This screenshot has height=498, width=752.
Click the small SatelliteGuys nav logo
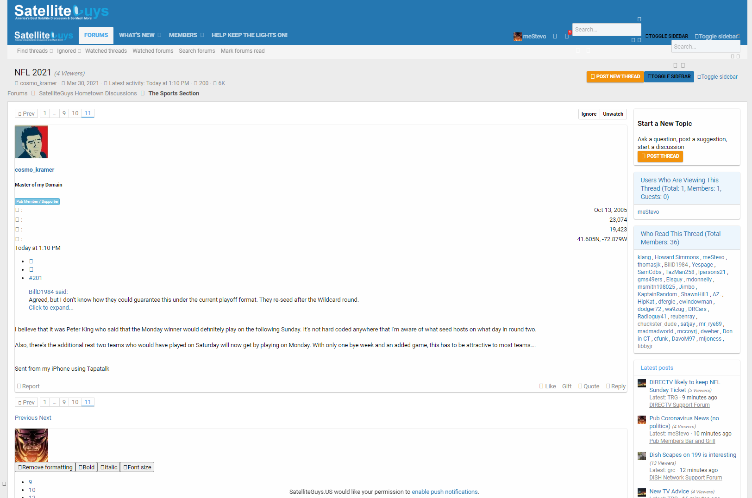coord(44,36)
